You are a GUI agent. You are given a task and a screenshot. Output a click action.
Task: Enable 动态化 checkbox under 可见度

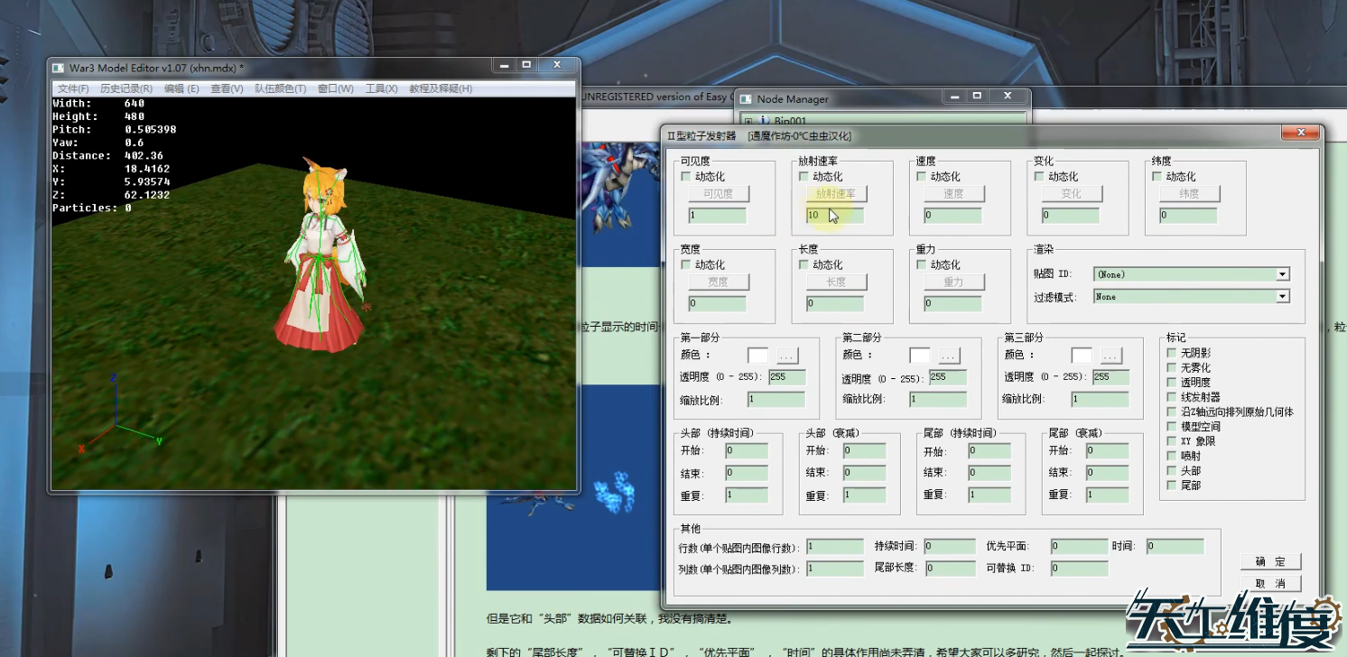[x=686, y=177]
